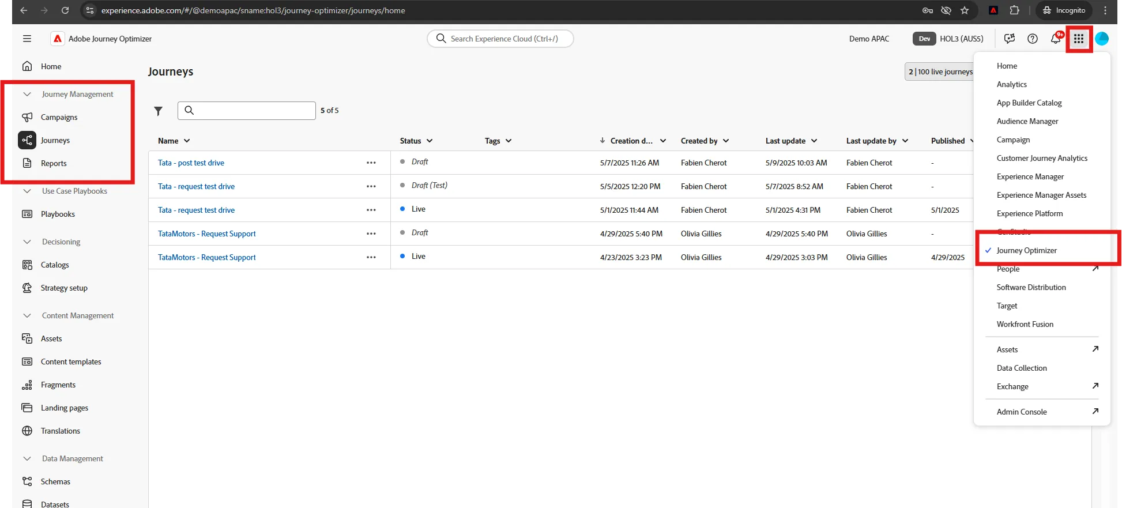
Task: Open the Tata - post test drive journey
Action: point(191,163)
